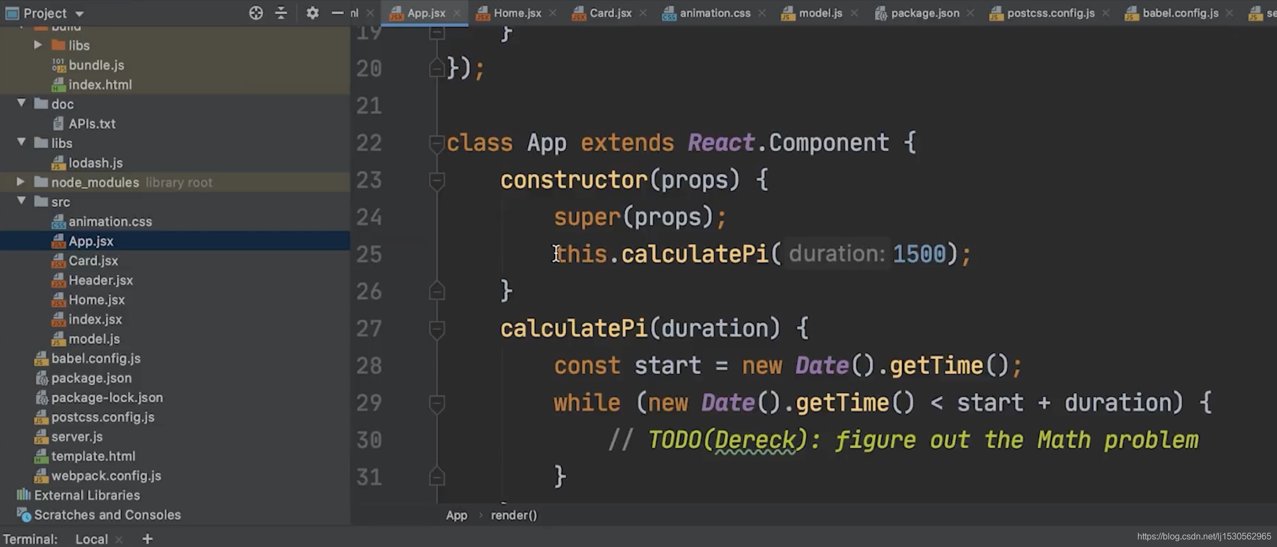The width and height of the screenshot is (1277, 547).
Task: Select the Local terminal tab
Action: tap(91, 539)
